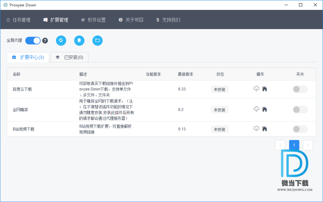The height and width of the screenshot is (202, 323).
Task: Click the copy document round button
Action: click(79, 40)
